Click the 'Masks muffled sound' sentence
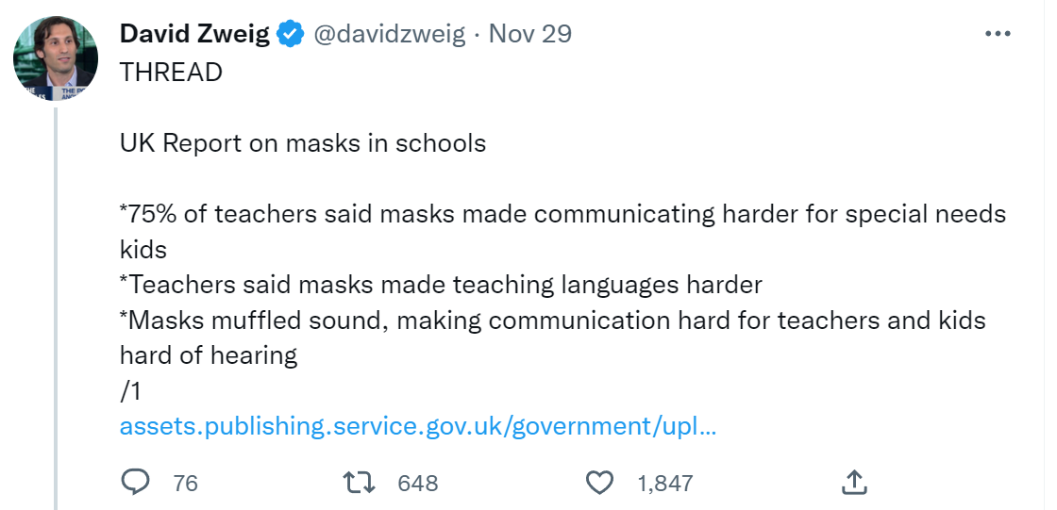The width and height of the screenshot is (1057, 510). (552, 321)
